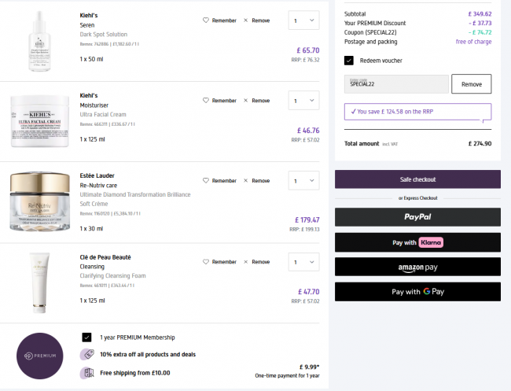This screenshot has height=391, width=511.
Task: Choose Pay with Klarna option
Action: (x=417, y=242)
